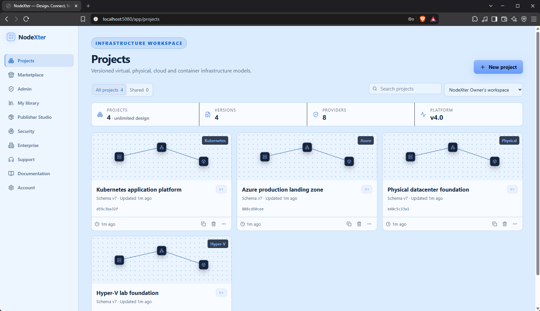
Task: Duplicate the Kubernetes application platform project
Action: click(203, 224)
